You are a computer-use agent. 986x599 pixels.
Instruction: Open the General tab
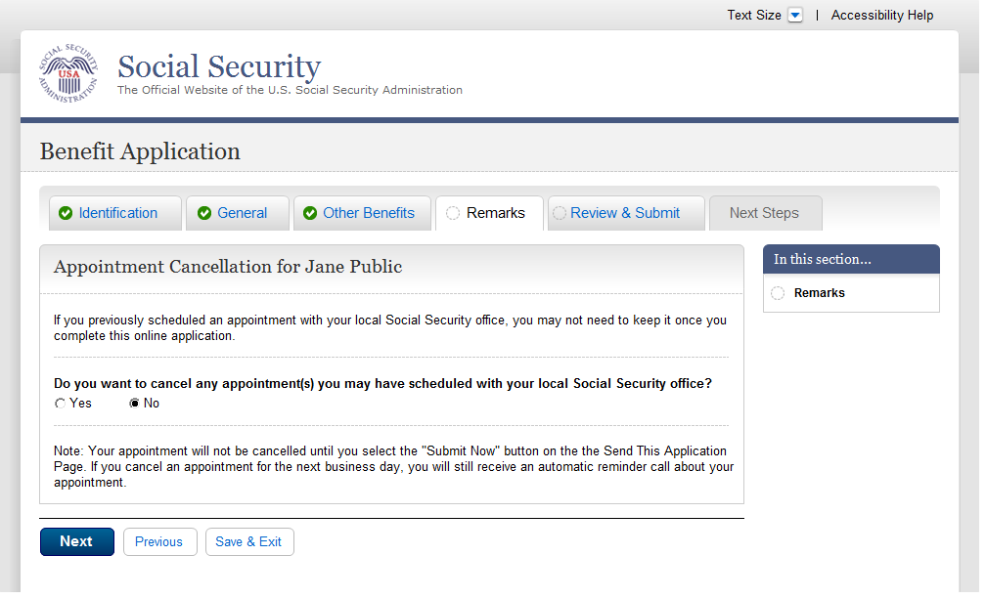242,213
